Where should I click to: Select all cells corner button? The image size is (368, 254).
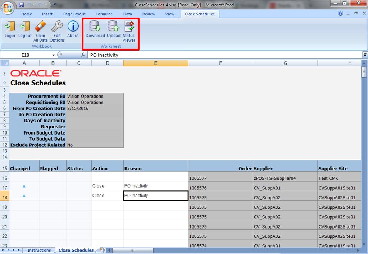click(x=5, y=63)
